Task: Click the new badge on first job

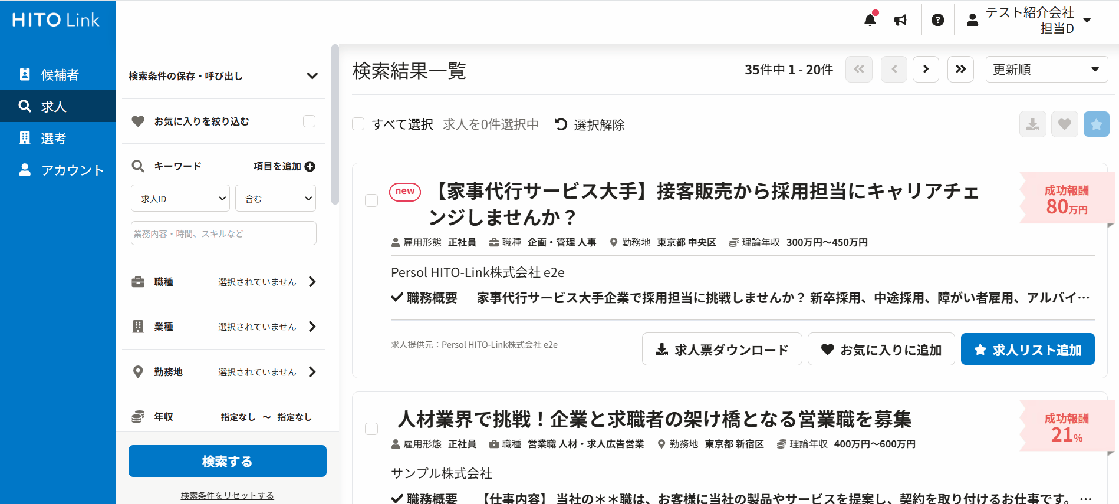Action: [405, 192]
